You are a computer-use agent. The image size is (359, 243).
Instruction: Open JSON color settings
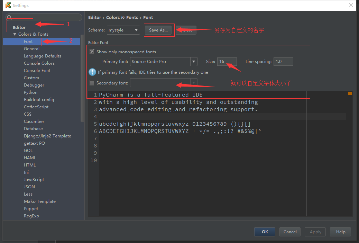coord(29,187)
